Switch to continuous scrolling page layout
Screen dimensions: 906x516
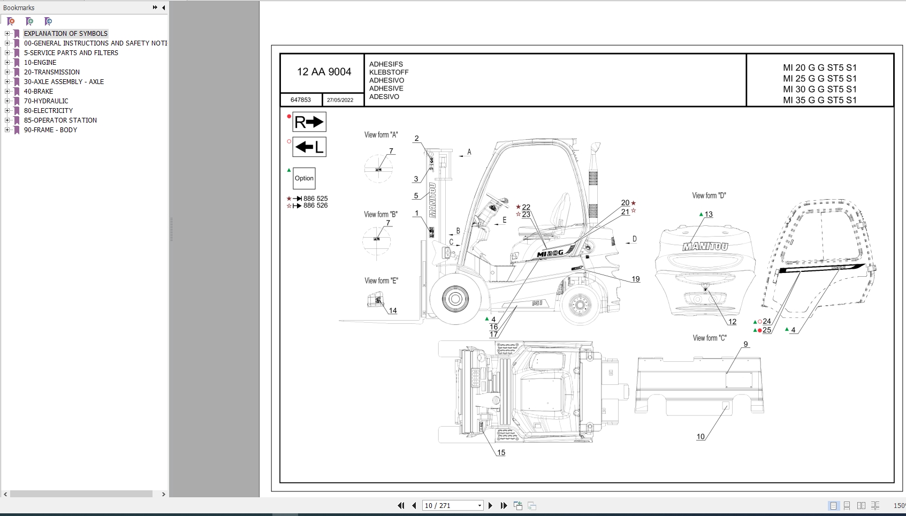[x=847, y=505]
